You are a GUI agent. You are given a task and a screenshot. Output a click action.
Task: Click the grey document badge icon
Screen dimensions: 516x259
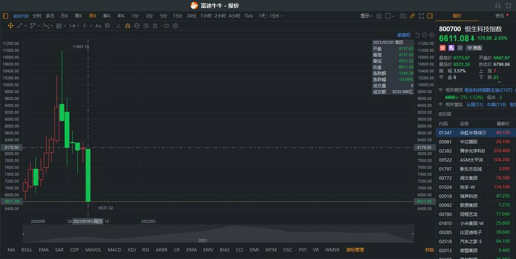(460, 48)
